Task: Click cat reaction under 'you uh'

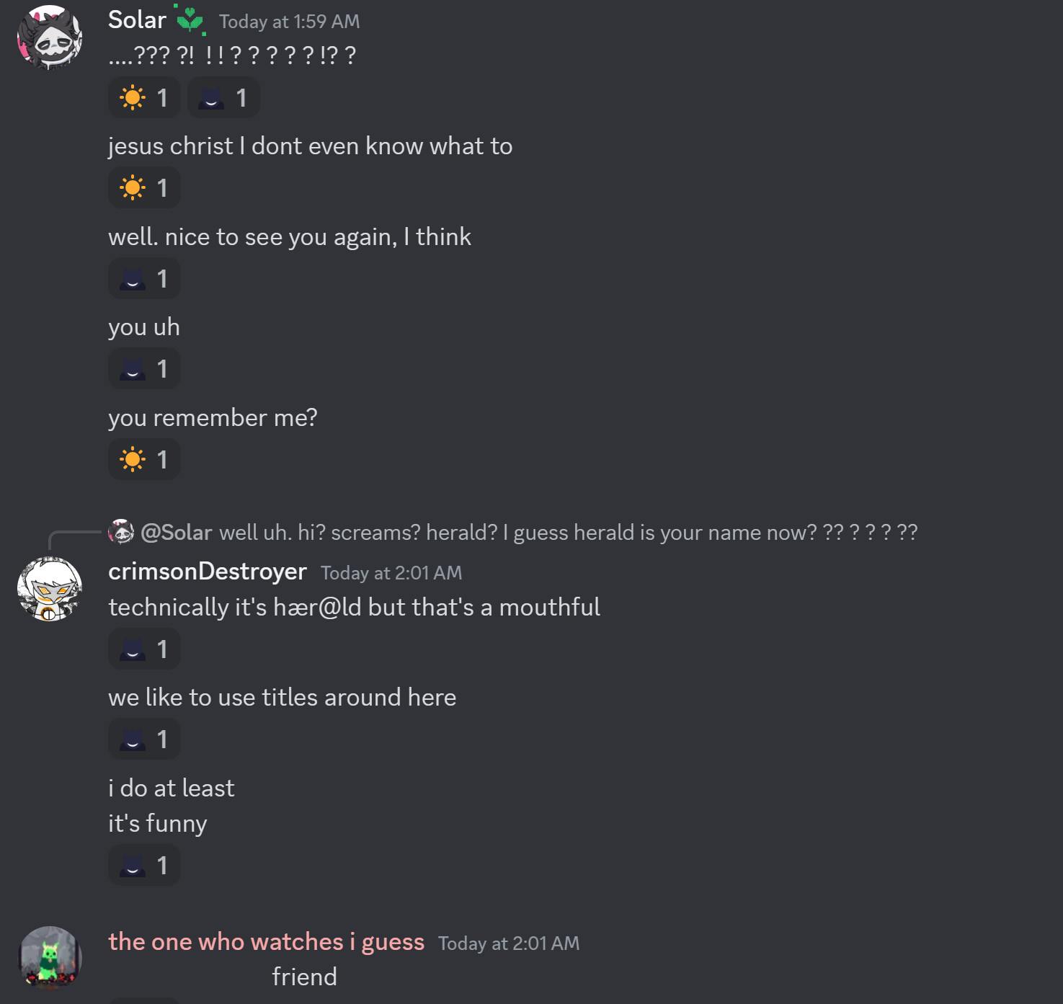Action: coord(144,369)
